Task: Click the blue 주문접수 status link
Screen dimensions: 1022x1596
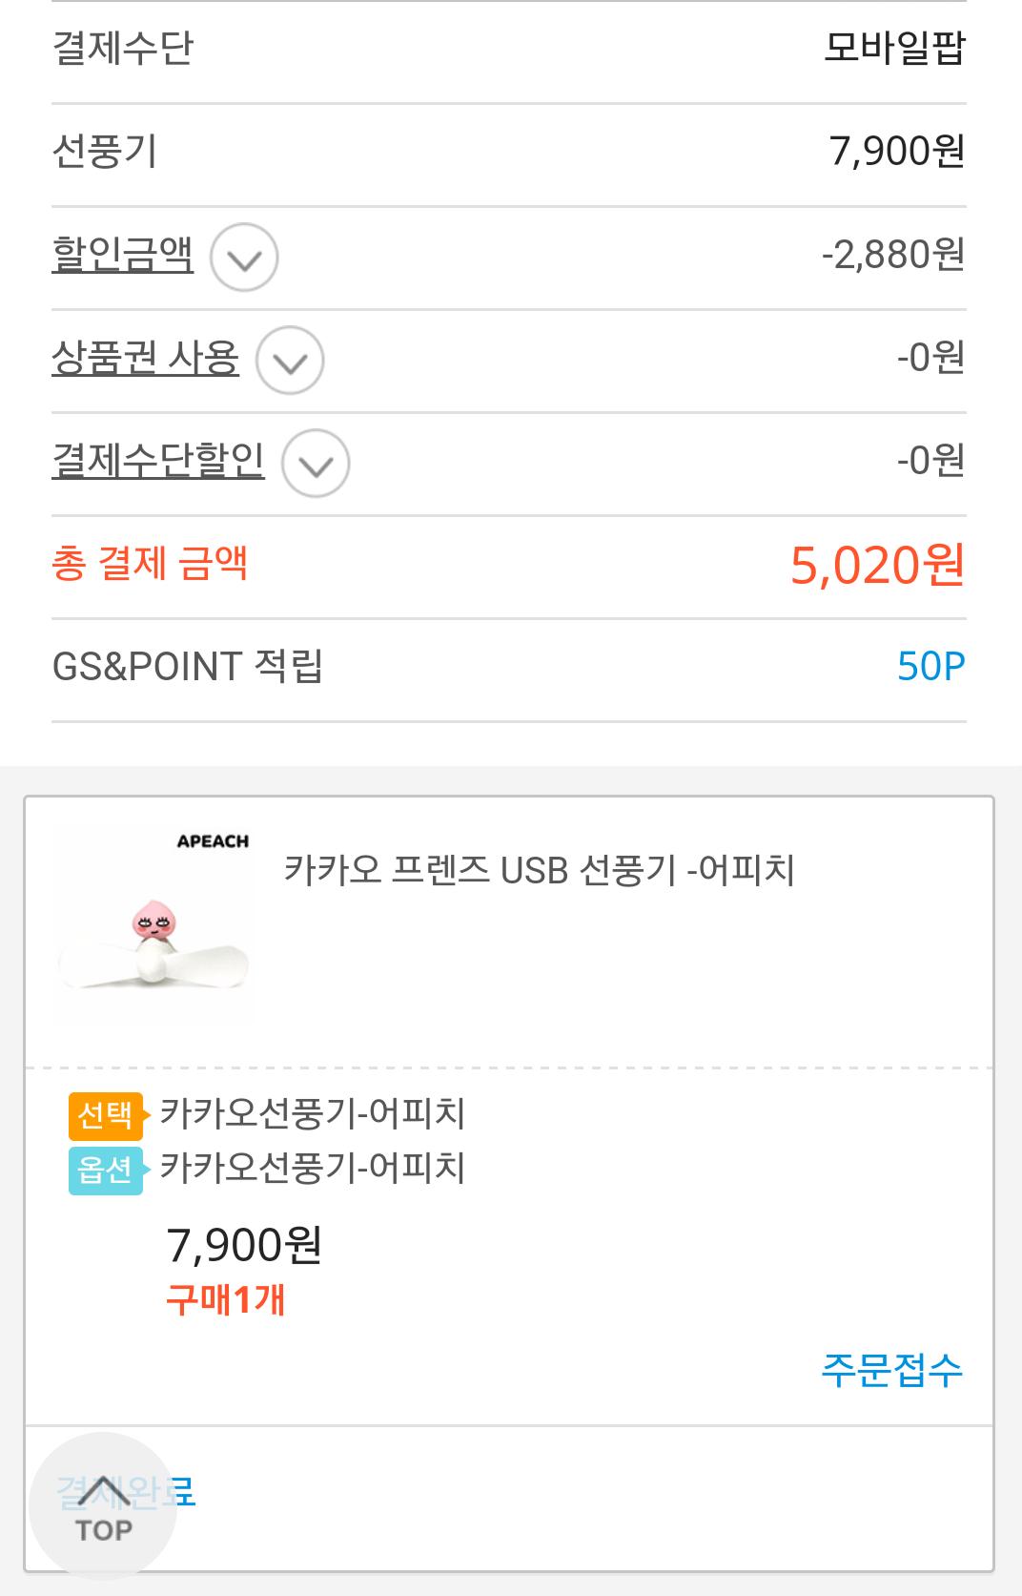Action: click(891, 1370)
